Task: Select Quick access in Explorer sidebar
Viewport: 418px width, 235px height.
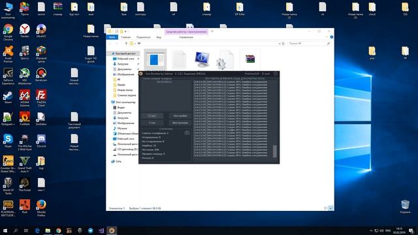Action: 123,54
